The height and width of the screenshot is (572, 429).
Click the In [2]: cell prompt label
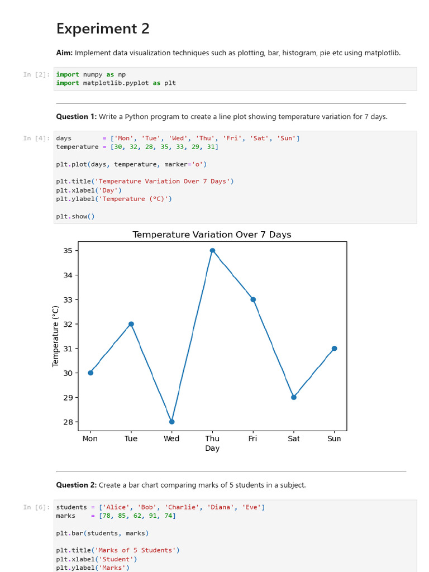pos(36,74)
